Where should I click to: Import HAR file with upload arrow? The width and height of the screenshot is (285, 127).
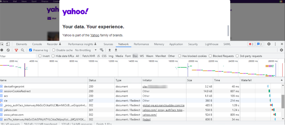point(110,50)
